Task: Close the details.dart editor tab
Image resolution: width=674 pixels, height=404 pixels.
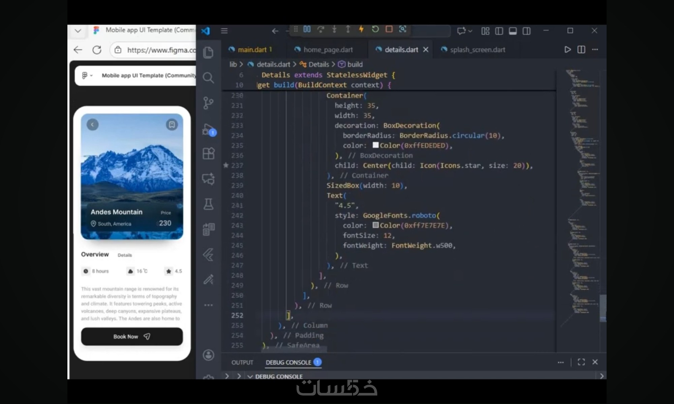Action: point(426,50)
